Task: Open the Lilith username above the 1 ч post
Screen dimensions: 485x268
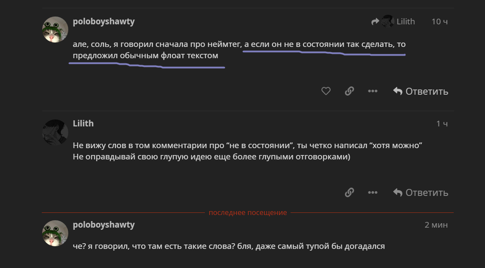Action: click(x=83, y=123)
